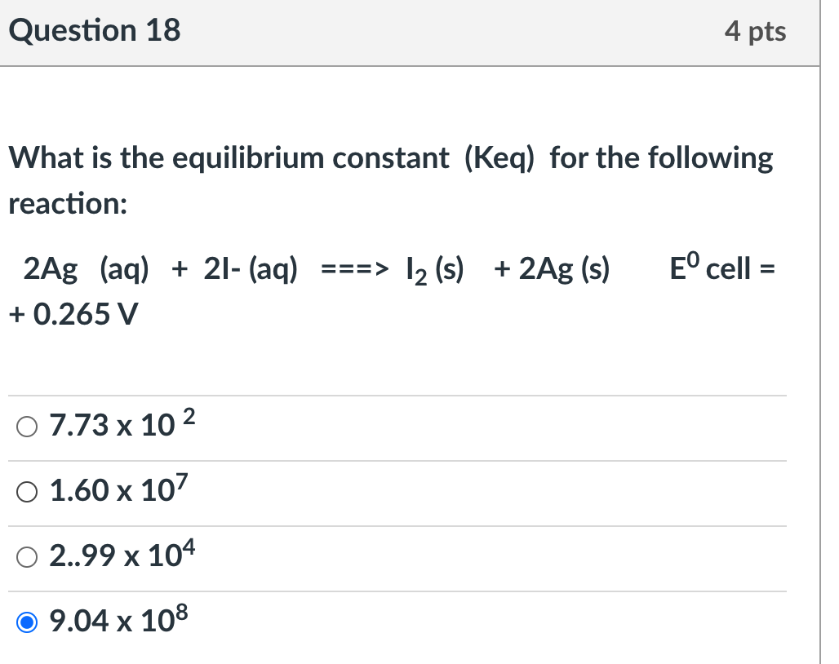
Task: Click the question text about equilibrium constant
Action: coord(389,157)
